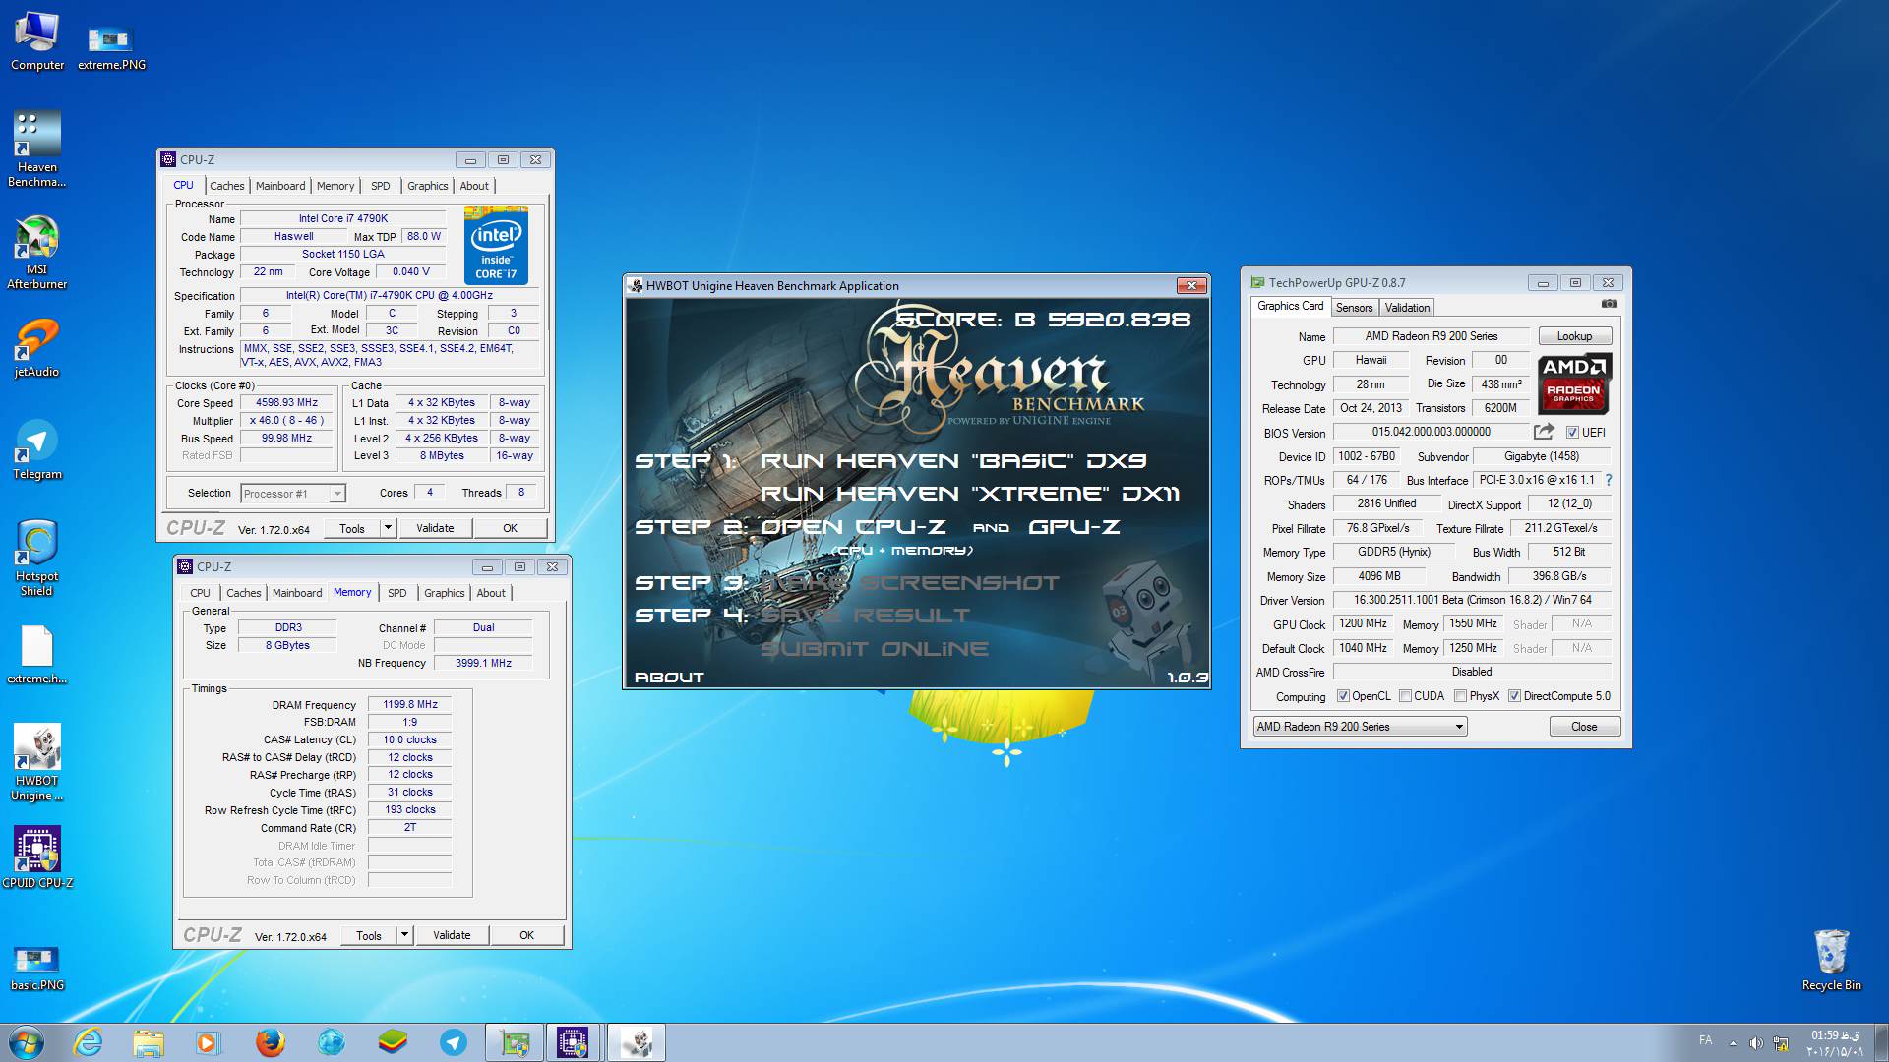The image size is (1889, 1062).
Task: Open Telegram from the taskbar
Action: click(x=453, y=1042)
